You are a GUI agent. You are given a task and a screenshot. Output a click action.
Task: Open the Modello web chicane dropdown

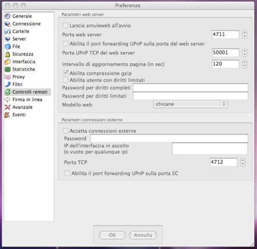[x=191, y=104]
